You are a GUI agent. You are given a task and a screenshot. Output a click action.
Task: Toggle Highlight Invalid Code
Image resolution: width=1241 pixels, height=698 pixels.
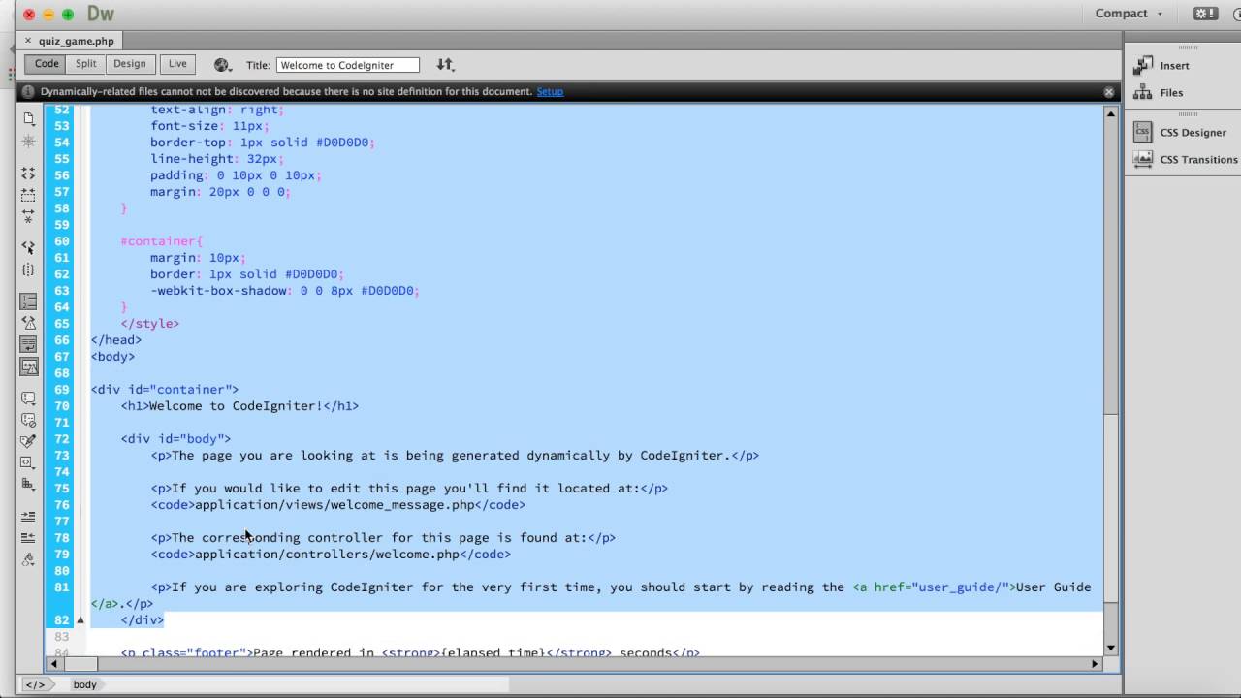pos(28,324)
